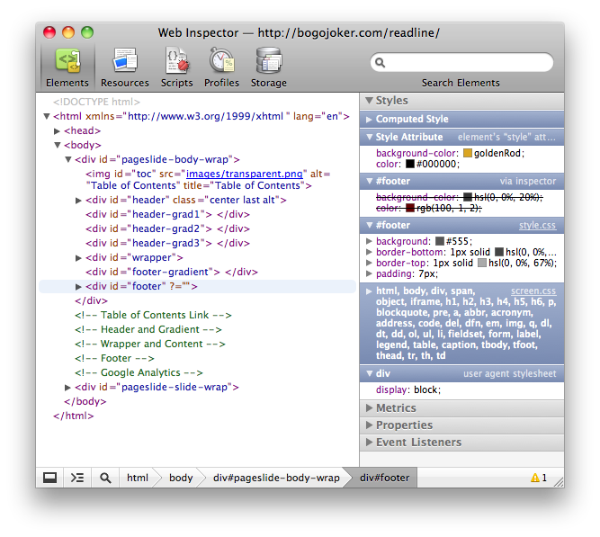Expand the Metrics section
The width and height of the screenshot is (600, 537).
point(396,408)
